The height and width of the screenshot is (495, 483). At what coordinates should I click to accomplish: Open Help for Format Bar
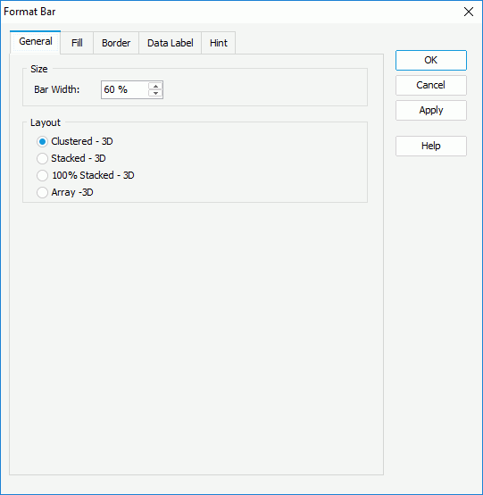[431, 146]
